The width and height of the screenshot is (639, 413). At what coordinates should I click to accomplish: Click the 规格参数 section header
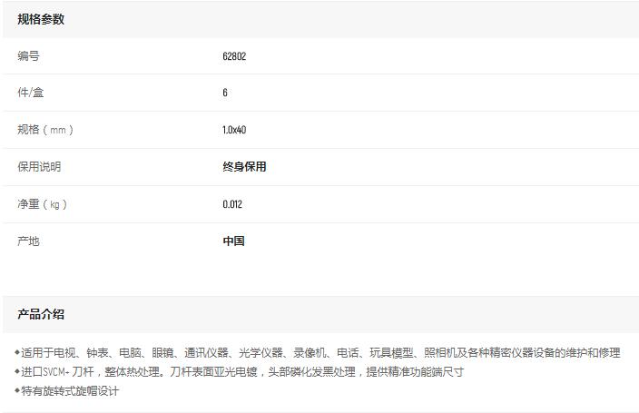pyautogui.click(x=41, y=19)
